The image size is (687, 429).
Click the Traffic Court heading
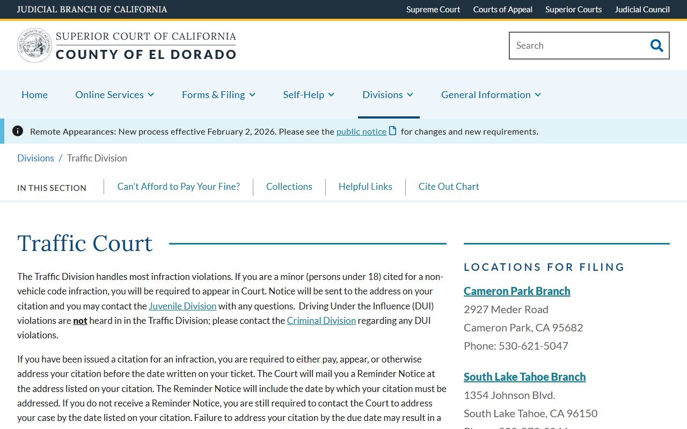click(85, 243)
